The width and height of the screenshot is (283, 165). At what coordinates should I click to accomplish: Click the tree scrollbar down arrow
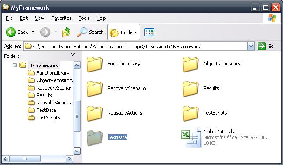[77, 151]
